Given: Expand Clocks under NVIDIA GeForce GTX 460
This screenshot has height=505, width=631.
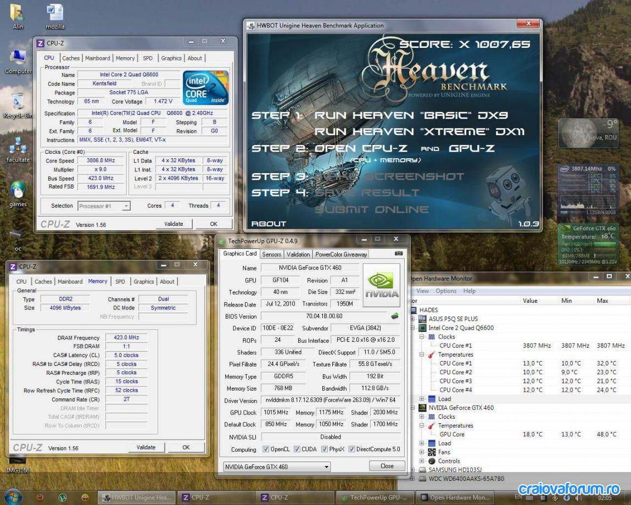Looking at the screenshot, I should click(x=421, y=417).
